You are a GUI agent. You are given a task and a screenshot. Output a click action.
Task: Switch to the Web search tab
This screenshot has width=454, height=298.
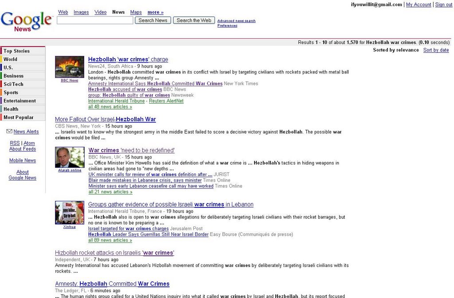pos(63,12)
